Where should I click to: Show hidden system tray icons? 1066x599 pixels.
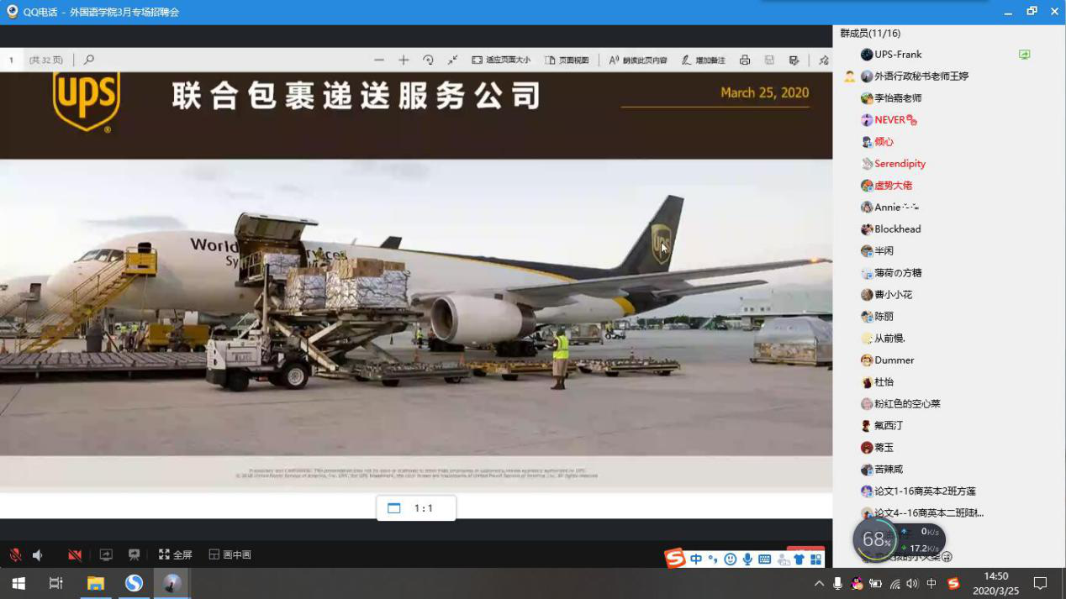[x=819, y=584]
